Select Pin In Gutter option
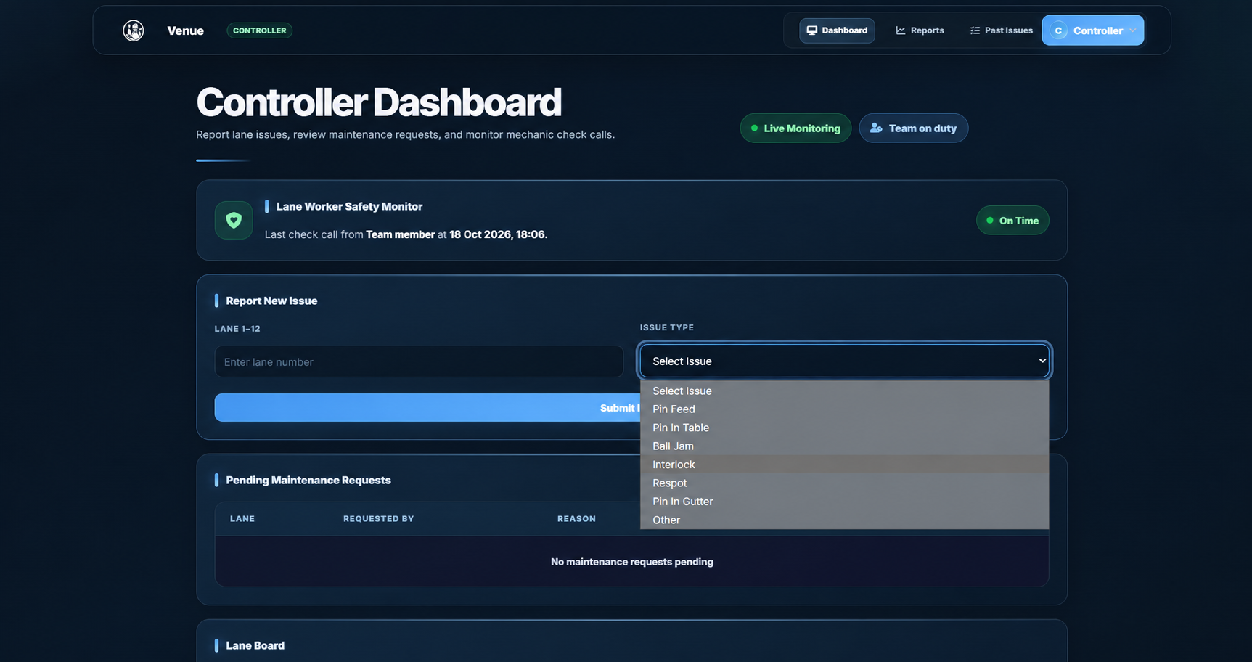1252x662 pixels. coord(845,502)
